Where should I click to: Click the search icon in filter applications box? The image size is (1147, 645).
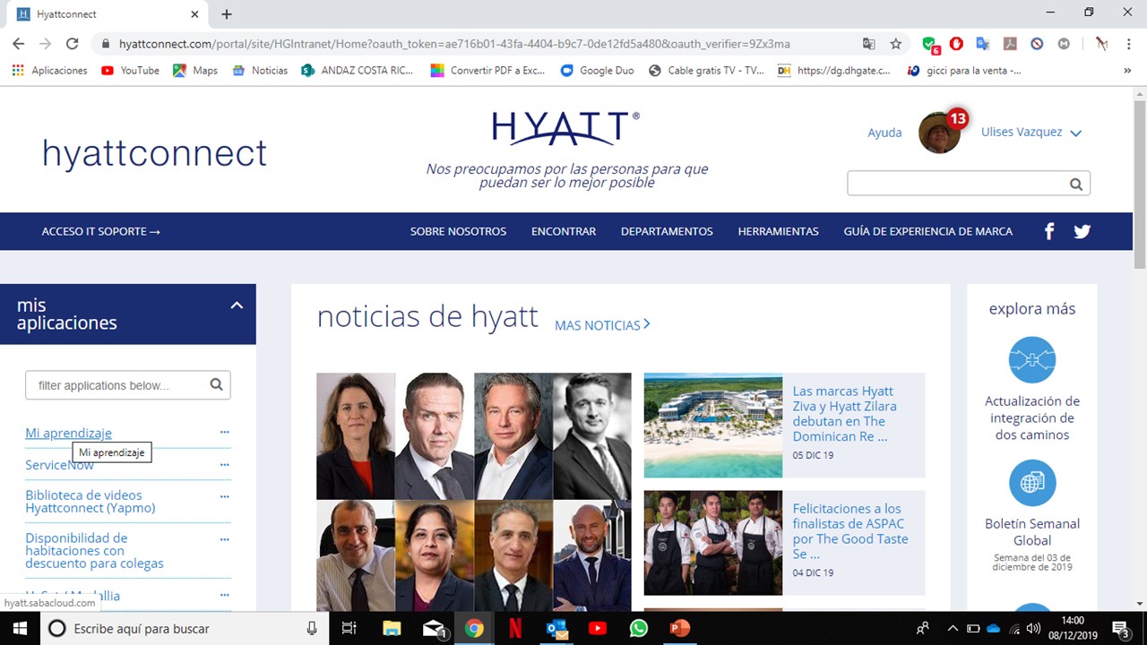pyautogui.click(x=216, y=384)
